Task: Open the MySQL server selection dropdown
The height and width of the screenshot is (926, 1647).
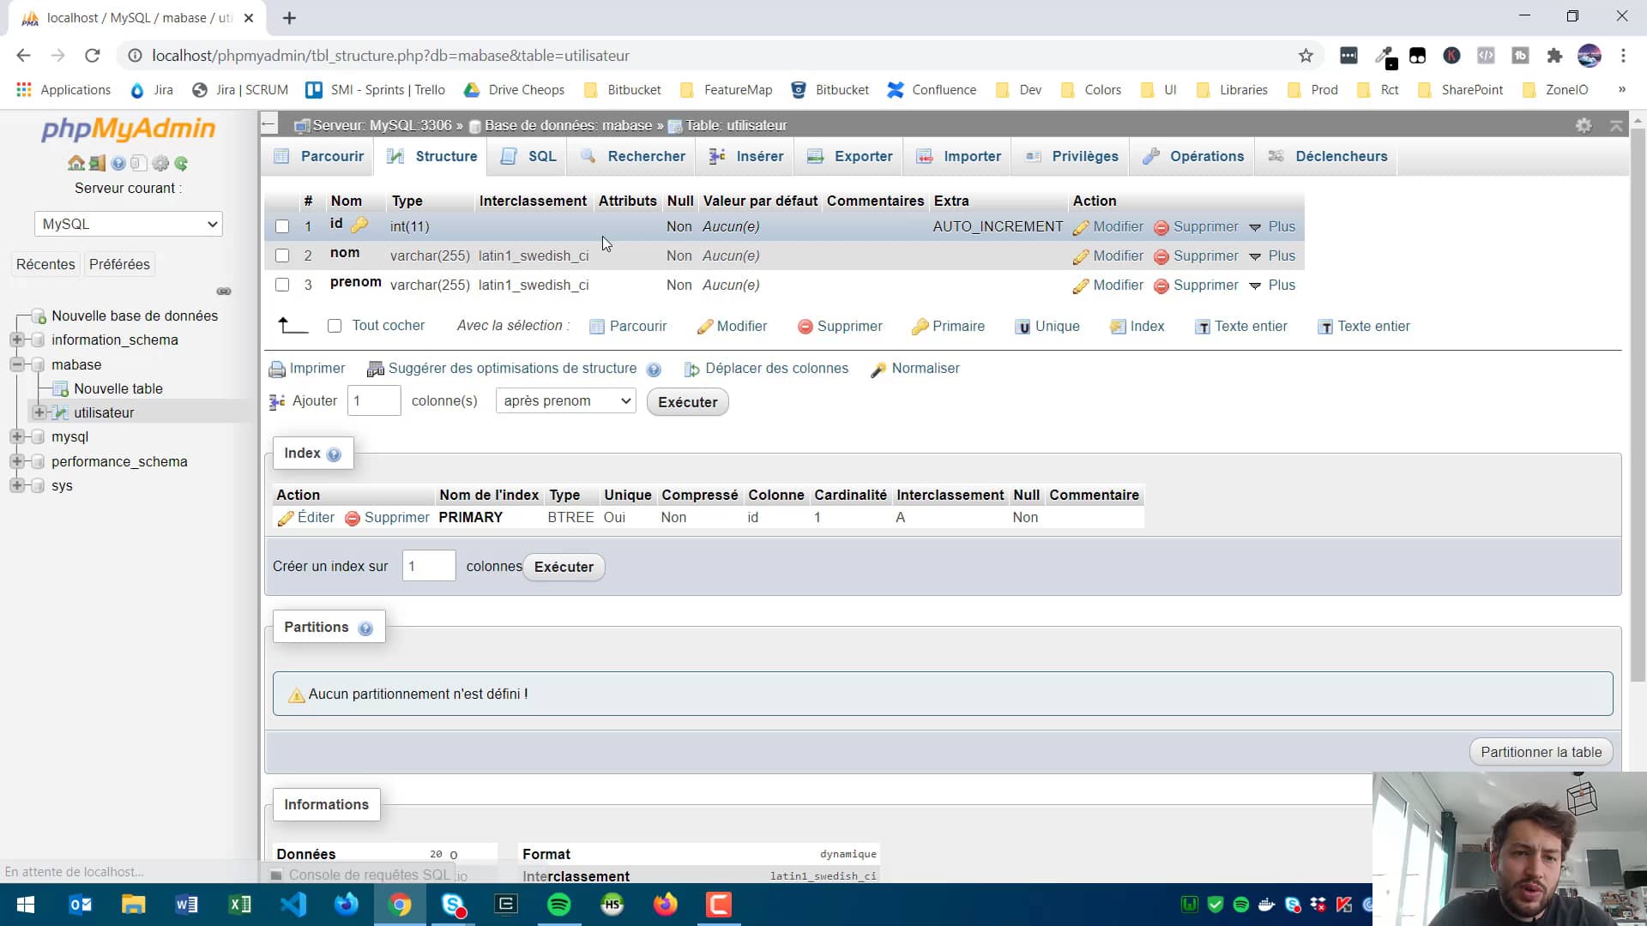Action: tap(128, 224)
